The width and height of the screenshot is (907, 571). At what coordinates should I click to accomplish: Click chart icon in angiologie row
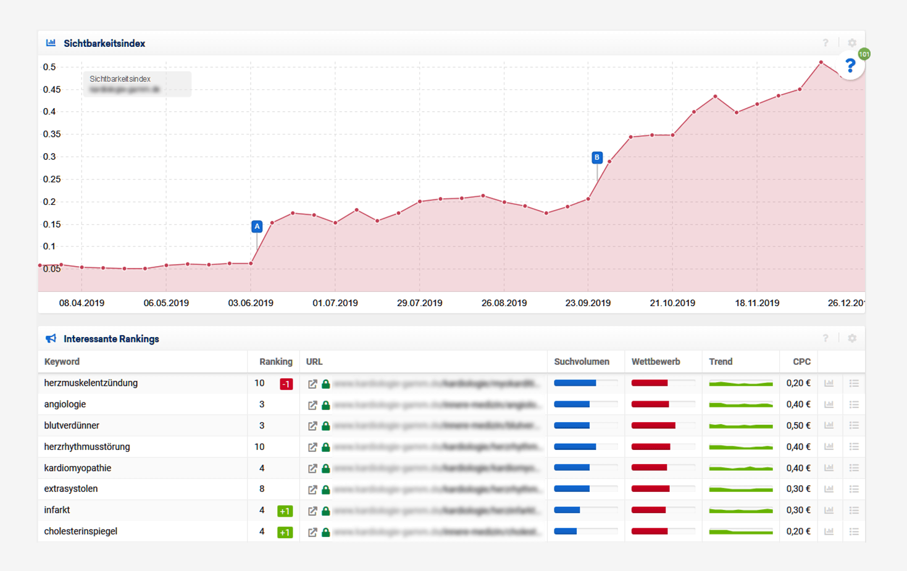[829, 404]
